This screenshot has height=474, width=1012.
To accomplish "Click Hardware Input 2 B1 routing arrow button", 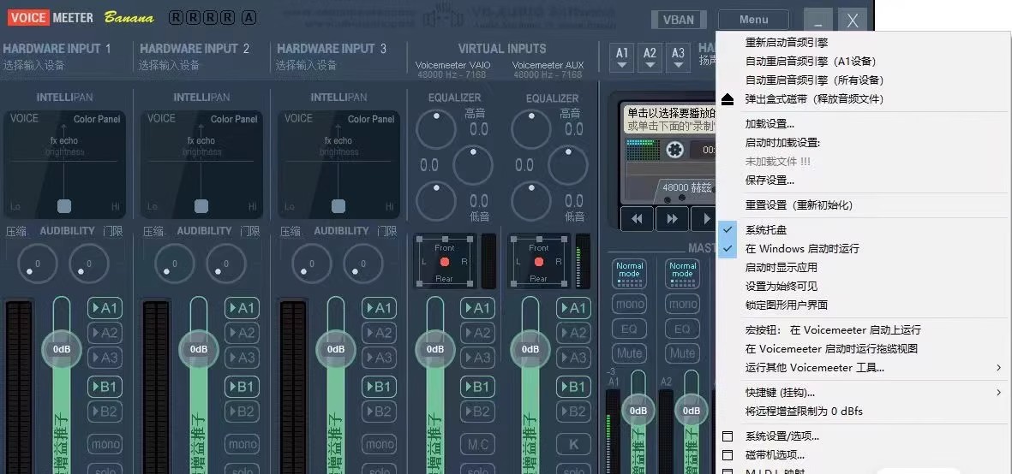I will (242, 387).
